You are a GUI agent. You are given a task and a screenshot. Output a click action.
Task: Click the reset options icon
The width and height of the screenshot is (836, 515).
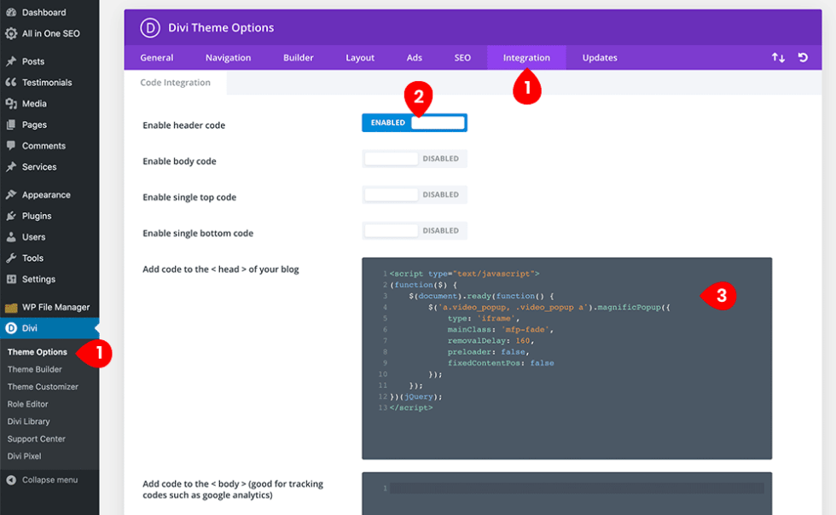pyautogui.click(x=802, y=57)
